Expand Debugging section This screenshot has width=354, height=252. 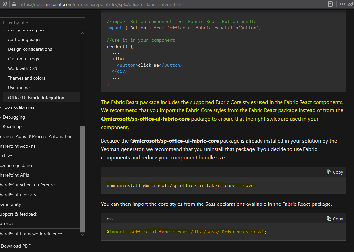coord(14,117)
